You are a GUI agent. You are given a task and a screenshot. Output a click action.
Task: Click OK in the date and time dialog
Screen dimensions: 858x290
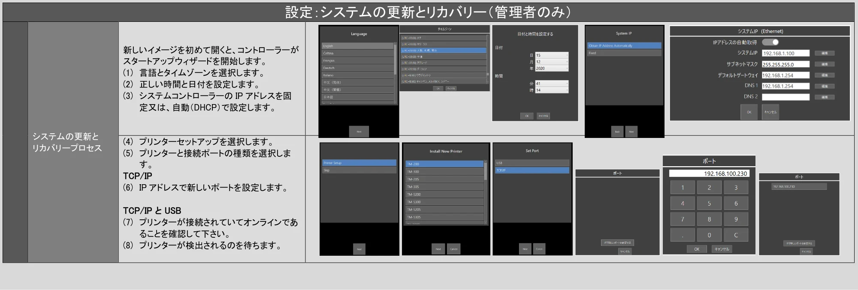[527, 116]
